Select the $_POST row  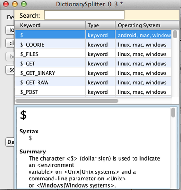coord(94,92)
